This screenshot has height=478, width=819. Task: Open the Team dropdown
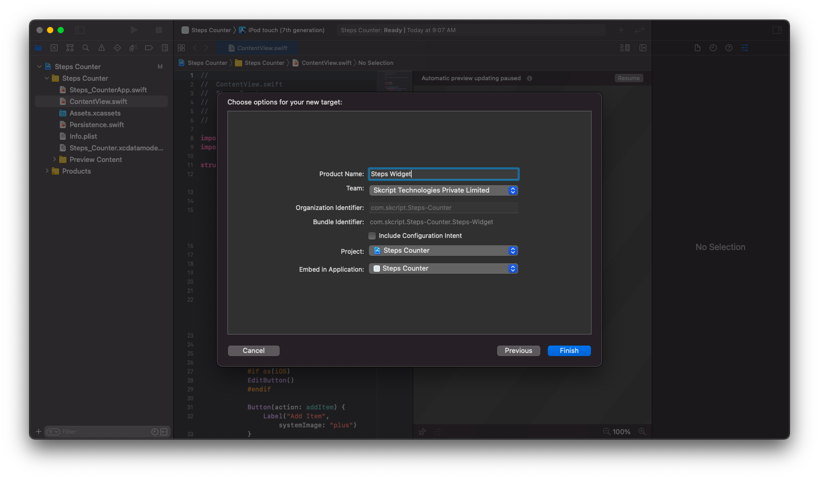(443, 190)
